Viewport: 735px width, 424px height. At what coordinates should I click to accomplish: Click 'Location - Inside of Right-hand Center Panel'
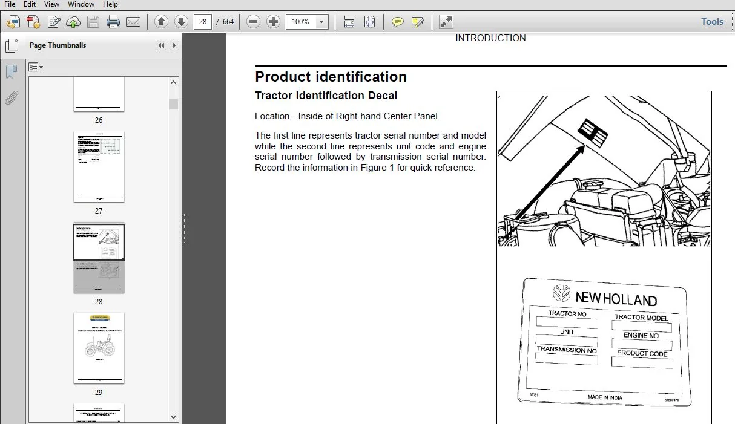(x=346, y=116)
